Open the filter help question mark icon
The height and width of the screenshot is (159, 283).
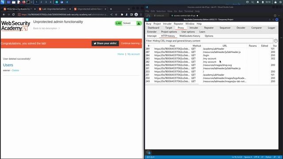click(x=276, y=41)
